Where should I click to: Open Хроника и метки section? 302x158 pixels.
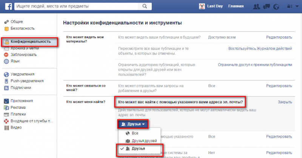point(25,48)
